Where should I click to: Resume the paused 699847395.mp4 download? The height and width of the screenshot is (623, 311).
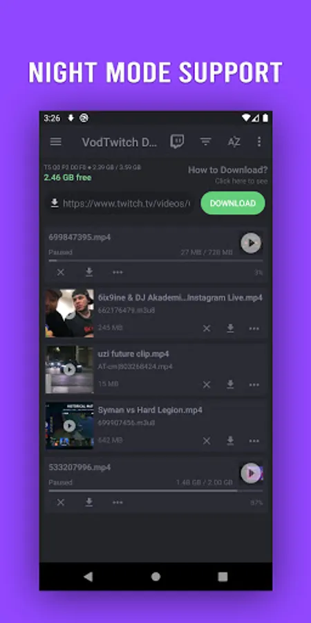(x=251, y=243)
